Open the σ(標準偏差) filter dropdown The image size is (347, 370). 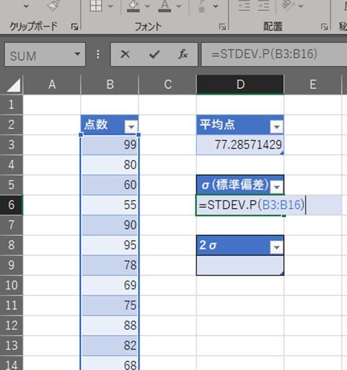[277, 186]
